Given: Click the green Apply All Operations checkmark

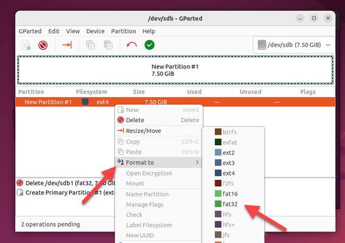Looking at the screenshot, I should click(x=149, y=45).
